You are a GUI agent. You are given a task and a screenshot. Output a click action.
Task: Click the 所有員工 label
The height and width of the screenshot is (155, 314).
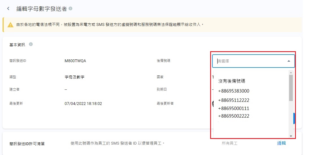(229, 143)
